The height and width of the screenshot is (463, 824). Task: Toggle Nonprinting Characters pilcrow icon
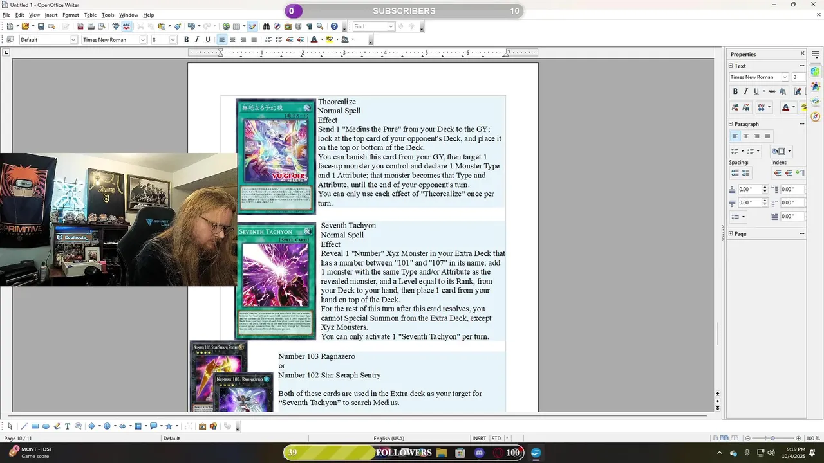[309, 26]
